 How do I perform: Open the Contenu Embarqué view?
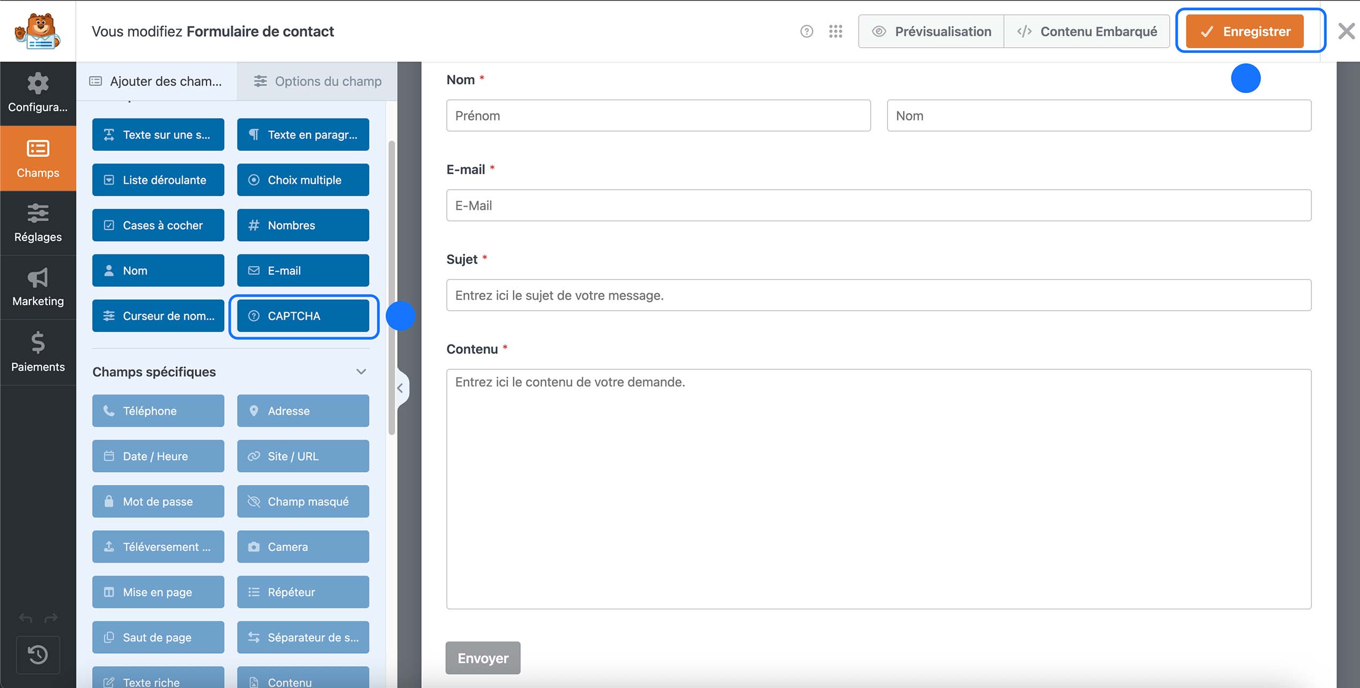tap(1087, 31)
